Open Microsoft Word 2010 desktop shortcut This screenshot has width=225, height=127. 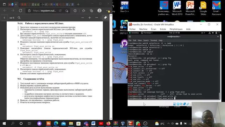coord(177,8)
